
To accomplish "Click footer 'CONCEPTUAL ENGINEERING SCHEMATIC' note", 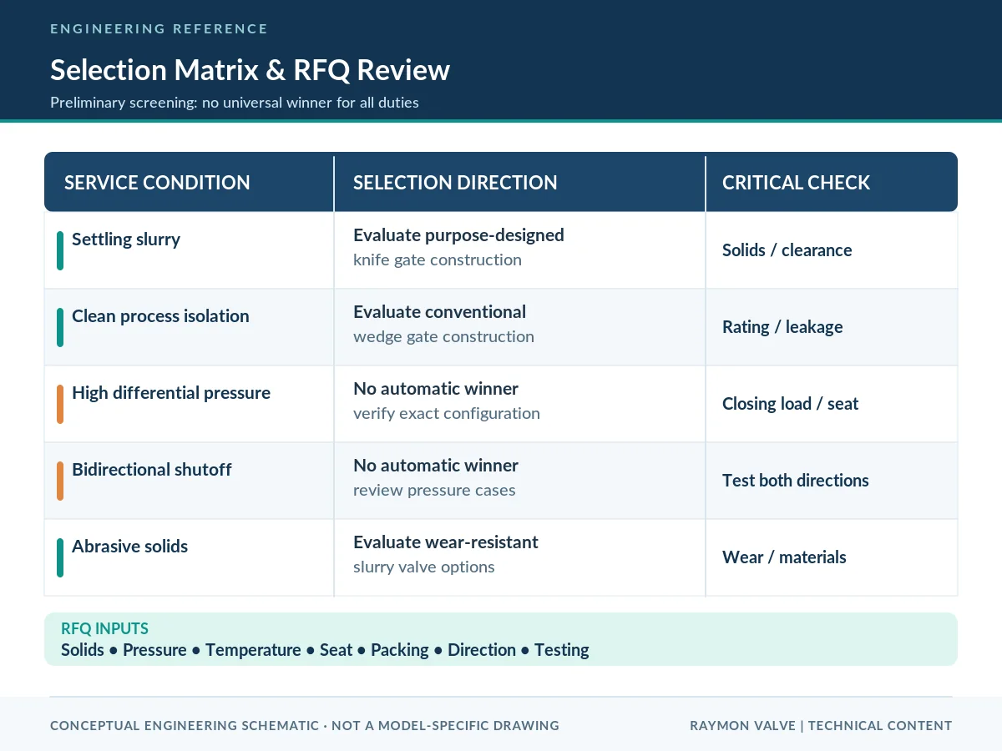I will [x=305, y=726].
